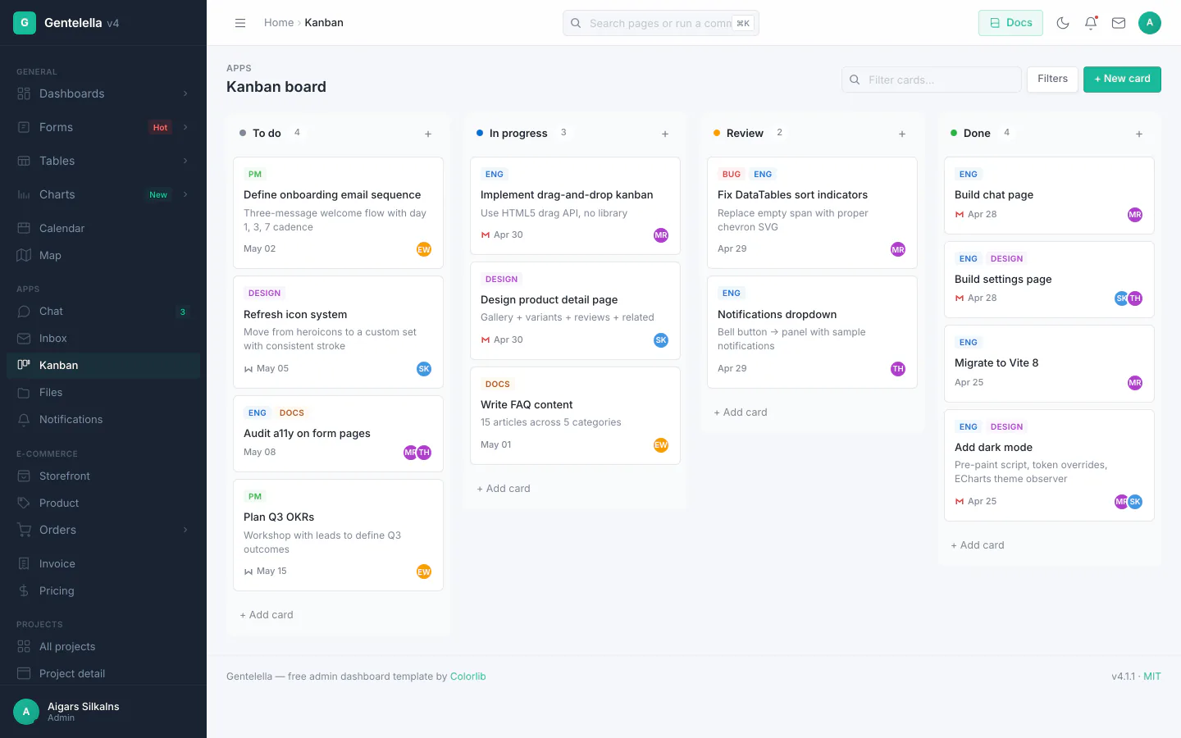Click the Chat bubble sidebar icon
This screenshot has height=738, width=1181.
pyautogui.click(x=24, y=311)
